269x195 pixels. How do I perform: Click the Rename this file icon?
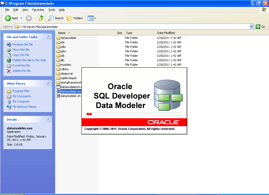tap(9, 45)
